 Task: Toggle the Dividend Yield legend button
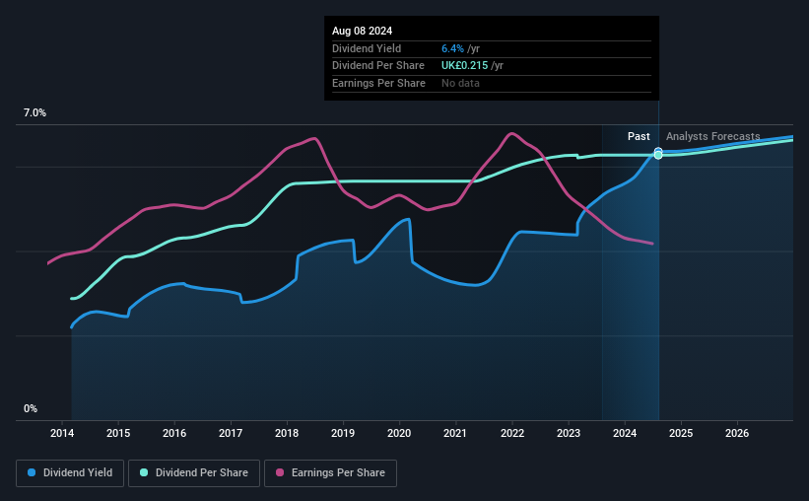70,473
